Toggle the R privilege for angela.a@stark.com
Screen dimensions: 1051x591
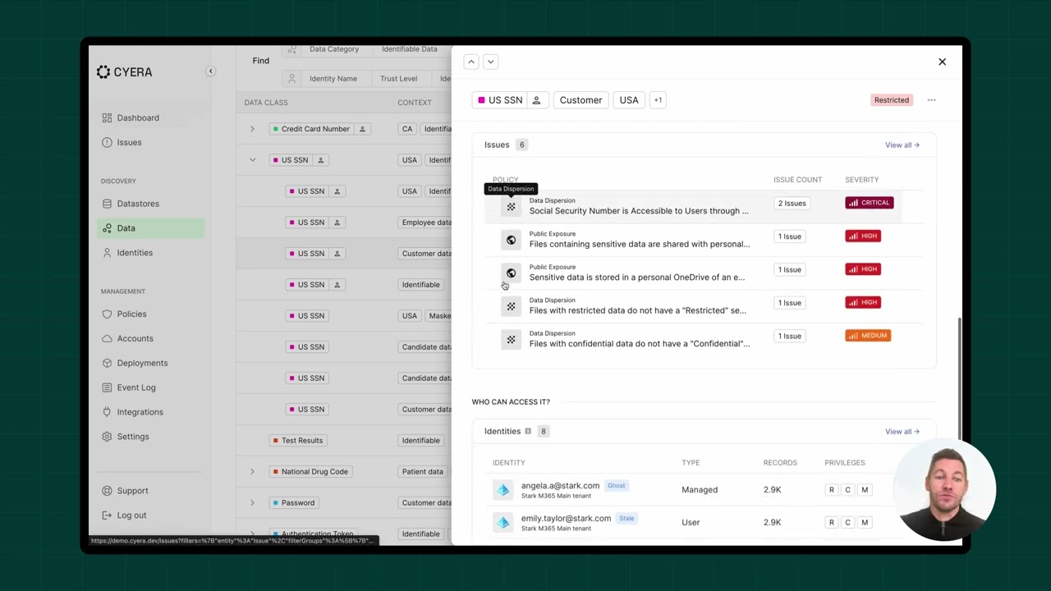pyautogui.click(x=831, y=490)
